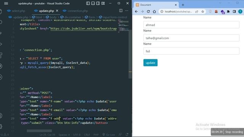The width and height of the screenshot is (244, 137).
Task: Go back in Chrome
Action: pyautogui.click(x=136, y=11)
